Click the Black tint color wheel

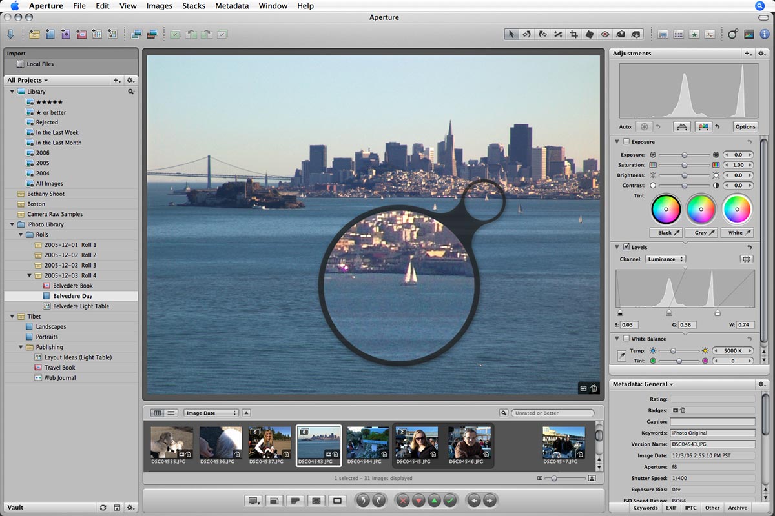click(x=665, y=210)
